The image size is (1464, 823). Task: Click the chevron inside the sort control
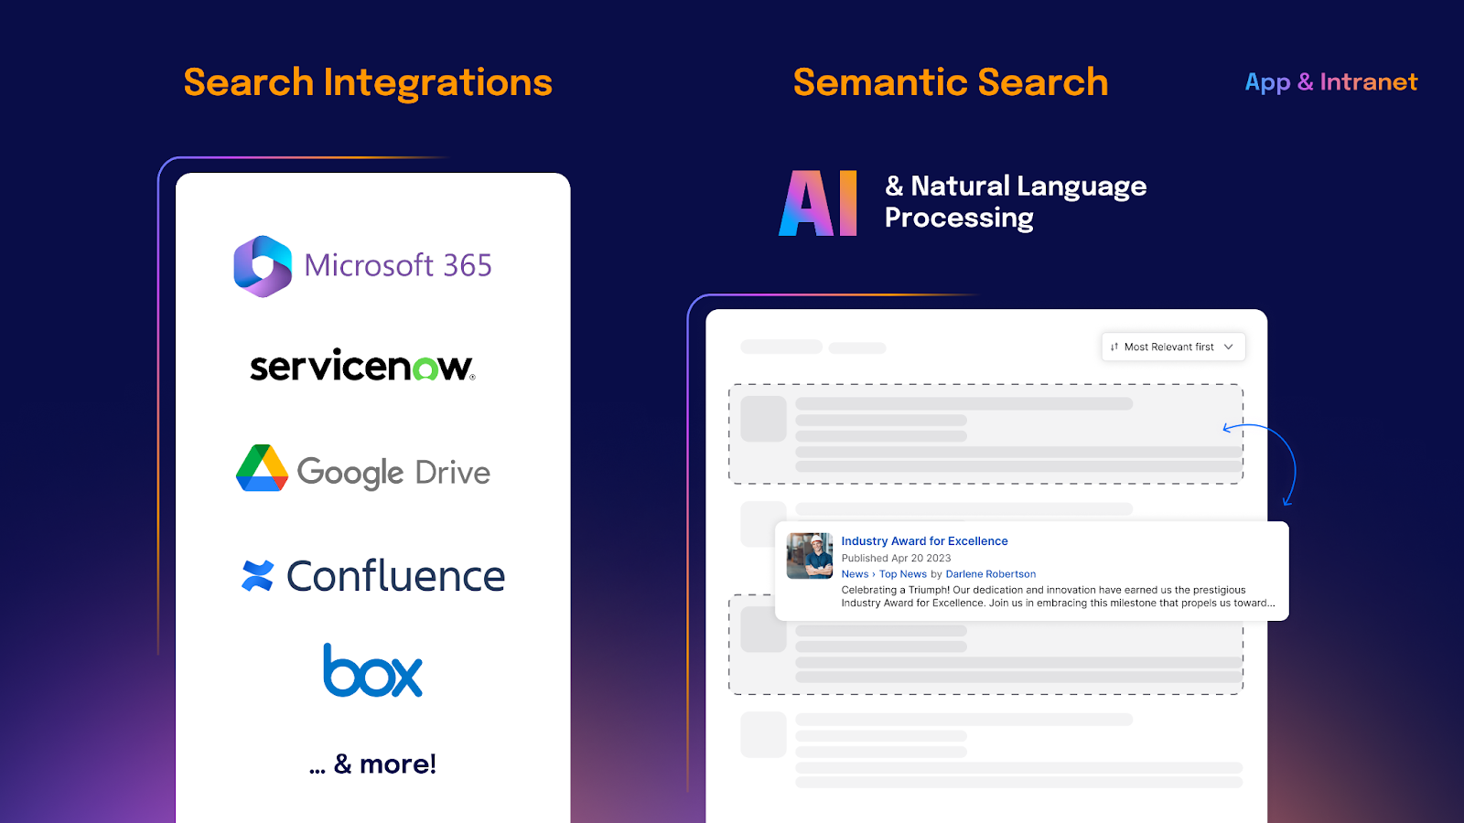point(1231,347)
